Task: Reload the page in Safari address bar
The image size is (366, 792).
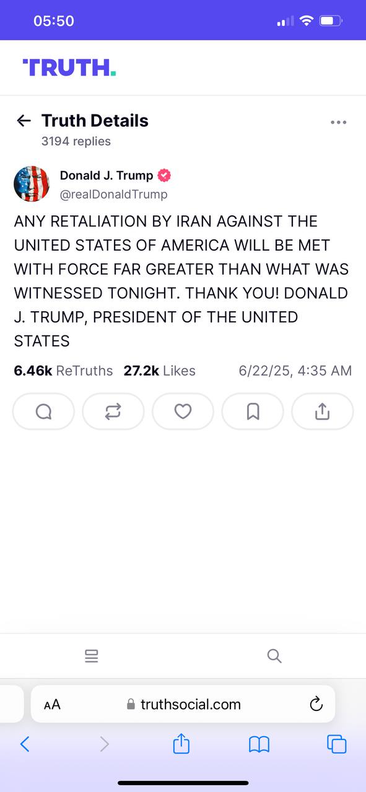Action: point(316,704)
